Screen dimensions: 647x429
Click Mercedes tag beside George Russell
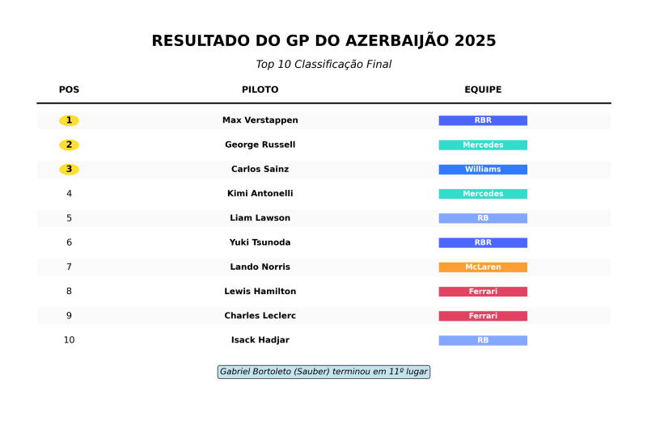tap(483, 145)
